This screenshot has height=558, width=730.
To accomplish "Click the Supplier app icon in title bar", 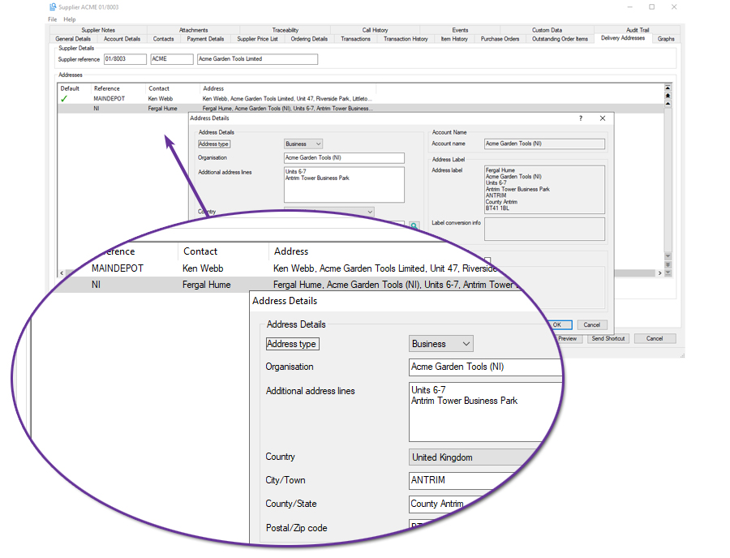I will pyautogui.click(x=53, y=7).
